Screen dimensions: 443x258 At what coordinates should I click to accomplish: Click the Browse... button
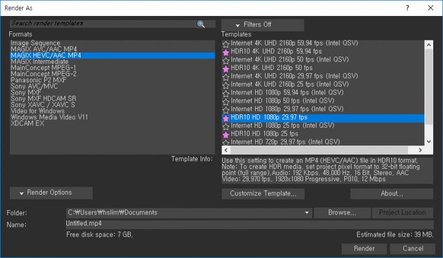point(342,213)
